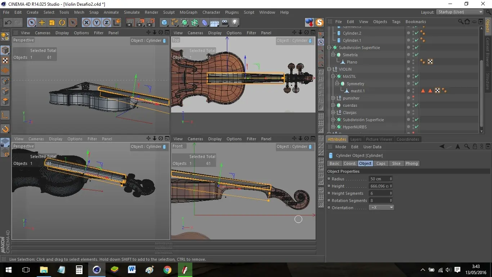
Task: Open Google Chrome from the taskbar
Action: (167, 270)
